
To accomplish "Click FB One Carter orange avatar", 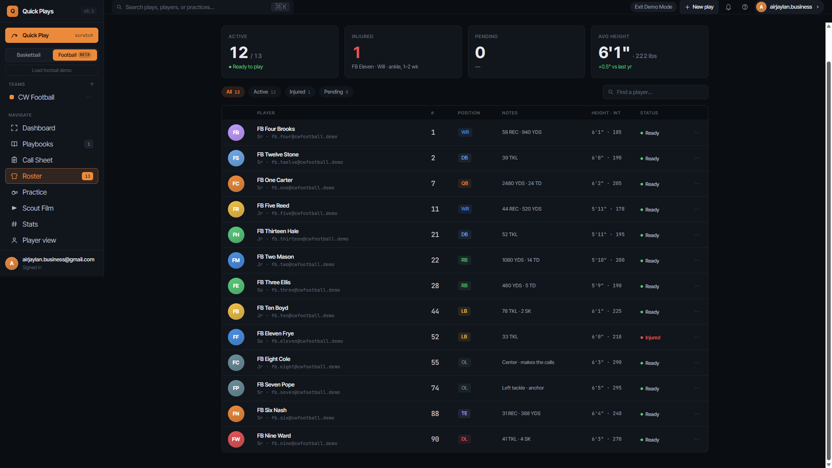I will click(236, 184).
